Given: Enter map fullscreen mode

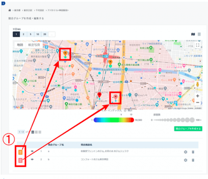Looking at the screenshot, I should [x=198, y=45].
